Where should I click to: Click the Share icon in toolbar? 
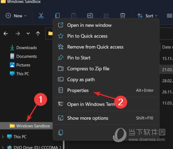(x=106, y=16)
